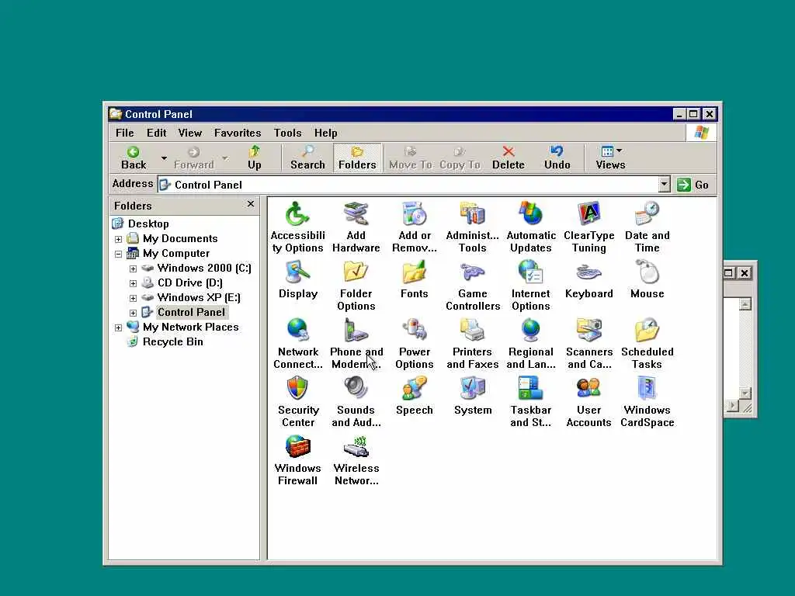Collapse the My Computer tree node
The width and height of the screenshot is (795, 596).
(x=118, y=254)
